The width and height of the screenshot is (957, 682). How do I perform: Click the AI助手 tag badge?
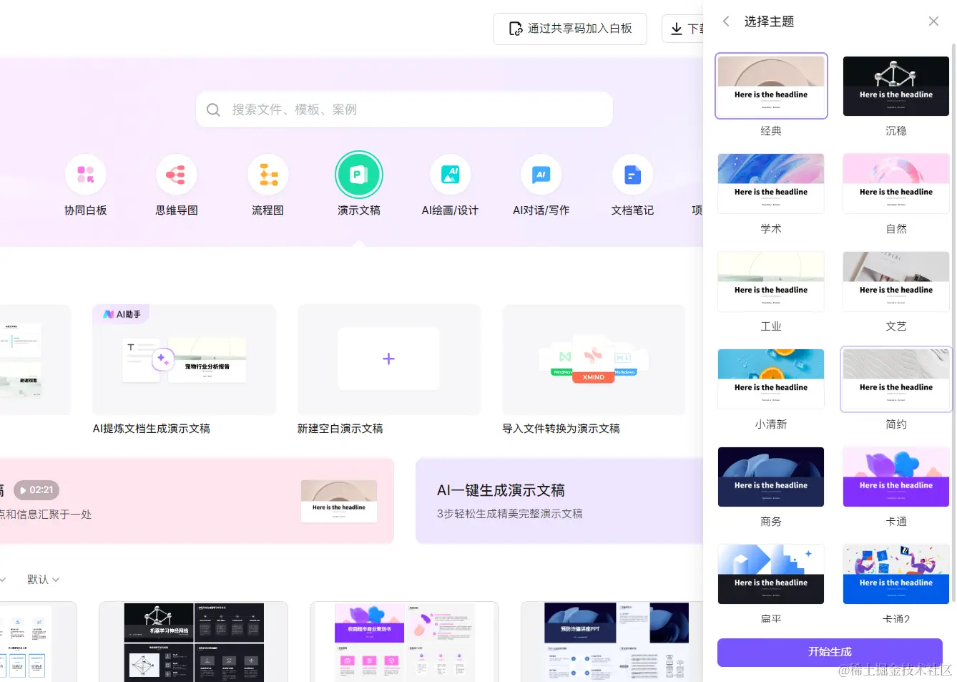click(122, 314)
